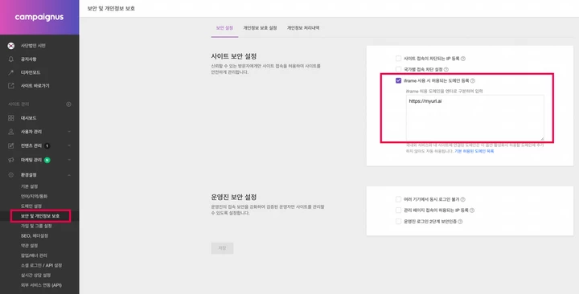The image size is (579, 294).
Task: Uncheck iframe 사용 시 허용되는 도메인 등록
Action: coord(398,80)
